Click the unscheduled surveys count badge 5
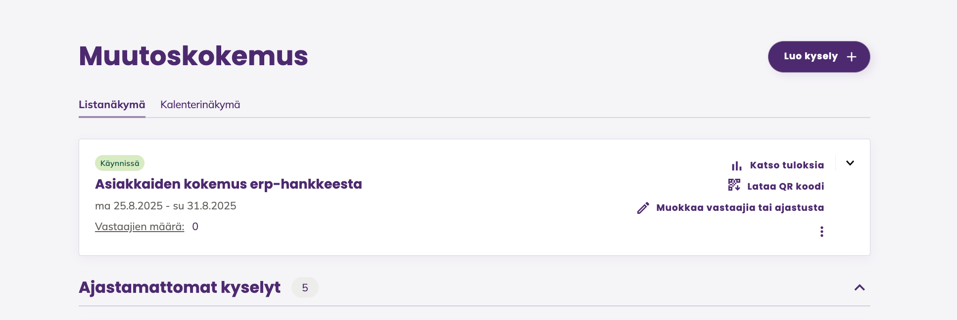The height and width of the screenshot is (320, 957). pos(305,287)
